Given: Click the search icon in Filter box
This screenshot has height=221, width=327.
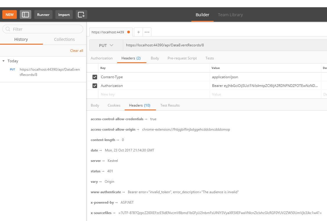Looking at the screenshot, I should point(8,29).
